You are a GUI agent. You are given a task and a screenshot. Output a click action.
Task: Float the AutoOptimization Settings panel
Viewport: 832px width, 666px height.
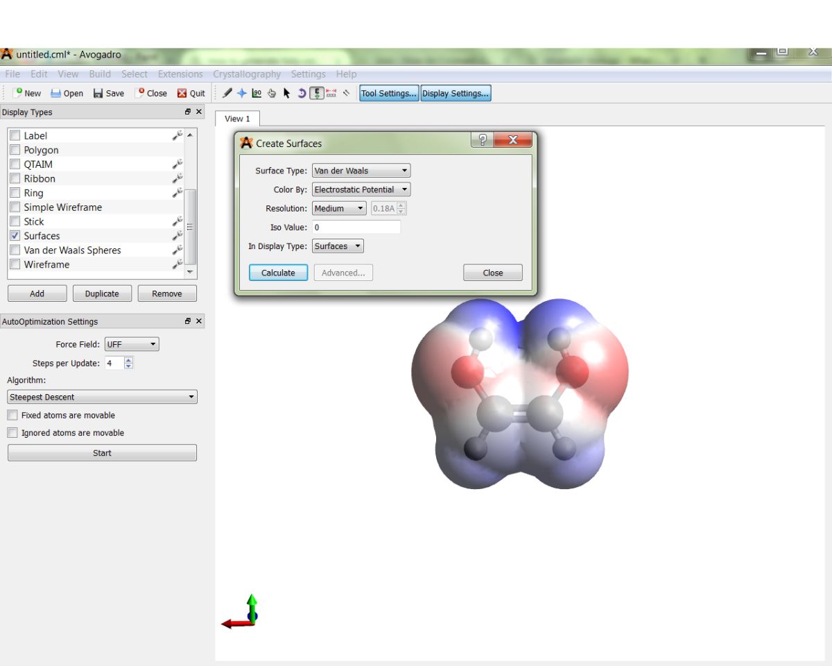click(188, 321)
